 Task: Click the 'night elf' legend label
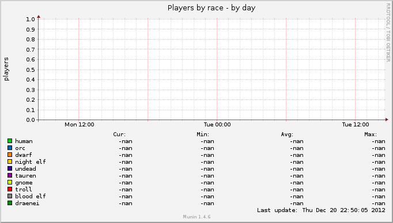31,162
